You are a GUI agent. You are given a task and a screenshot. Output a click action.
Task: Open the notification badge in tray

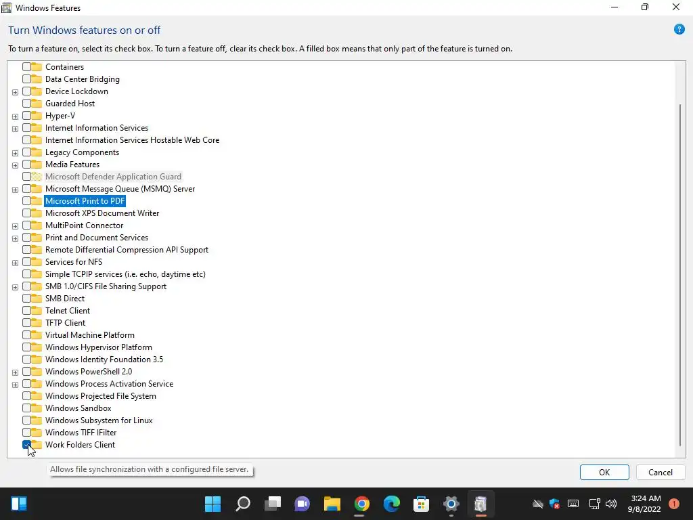tap(673, 504)
